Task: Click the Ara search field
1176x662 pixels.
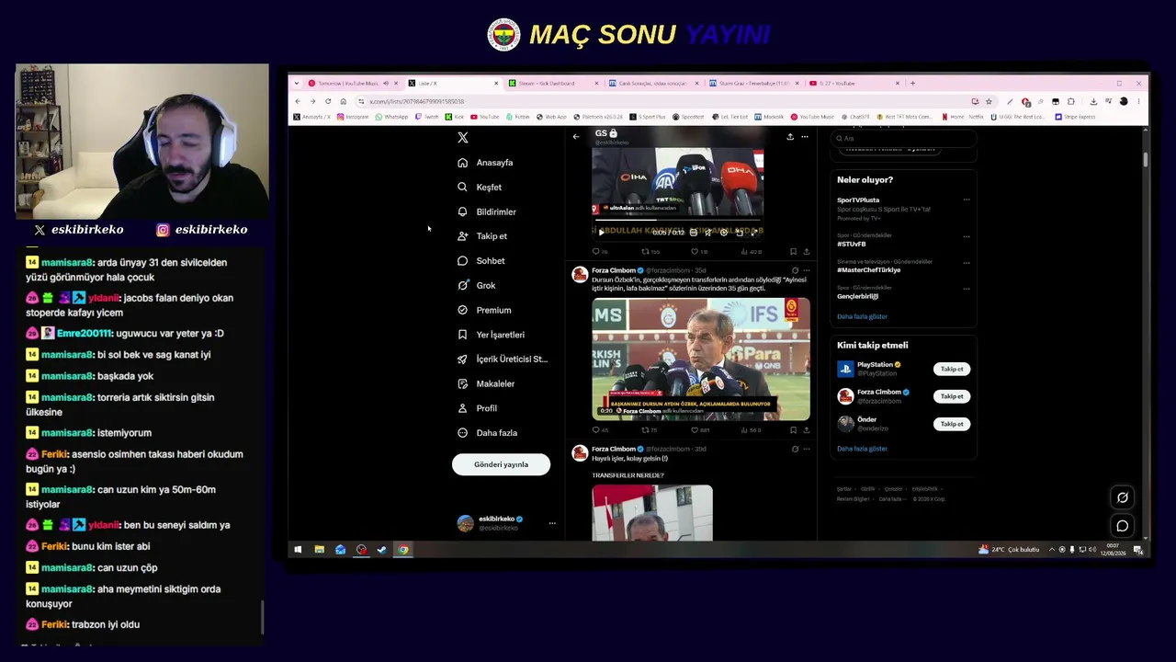Action: pos(903,138)
